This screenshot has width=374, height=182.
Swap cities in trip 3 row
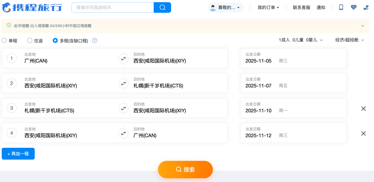pyautogui.click(x=123, y=108)
